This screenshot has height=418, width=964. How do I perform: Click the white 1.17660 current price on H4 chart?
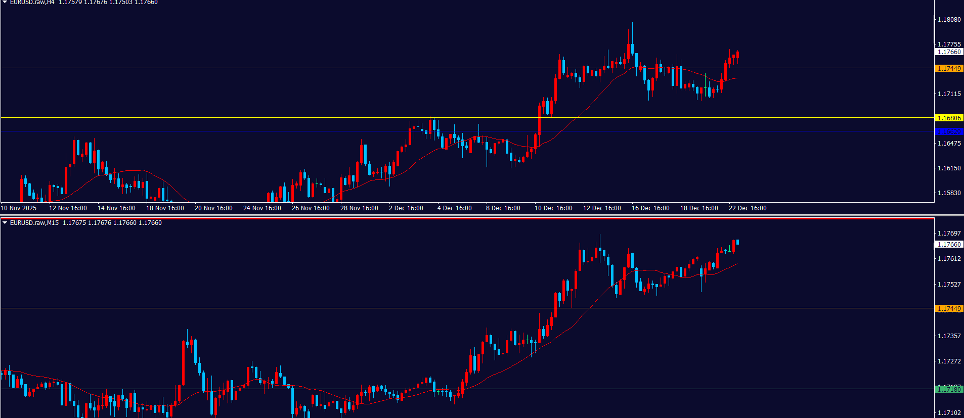pyautogui.click(x=949, y=52)
